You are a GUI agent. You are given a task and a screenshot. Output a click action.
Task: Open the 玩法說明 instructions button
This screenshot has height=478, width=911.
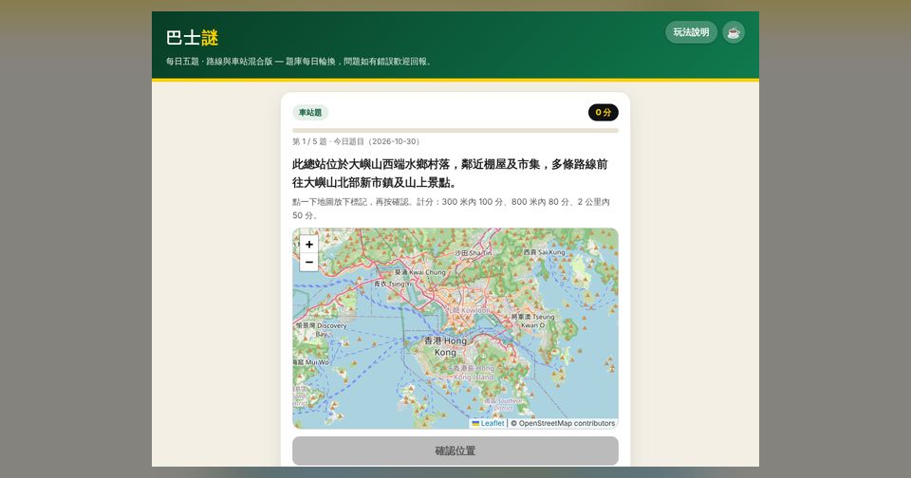(x=691, y=32)
